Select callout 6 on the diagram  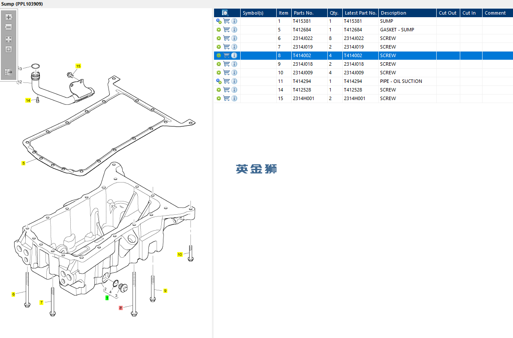[x=13, y=295]
